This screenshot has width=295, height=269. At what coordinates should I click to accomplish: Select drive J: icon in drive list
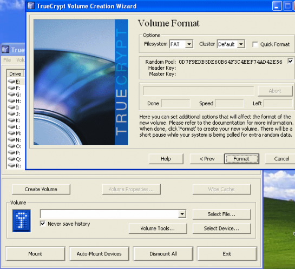[x=11, y=114]
